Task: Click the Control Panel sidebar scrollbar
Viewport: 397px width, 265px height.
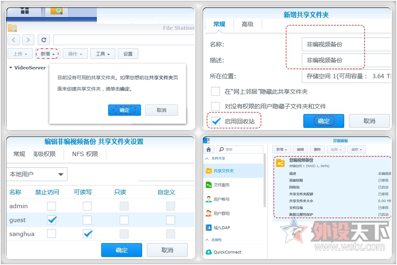Action: pyautogui.click(x=264, y=180)
